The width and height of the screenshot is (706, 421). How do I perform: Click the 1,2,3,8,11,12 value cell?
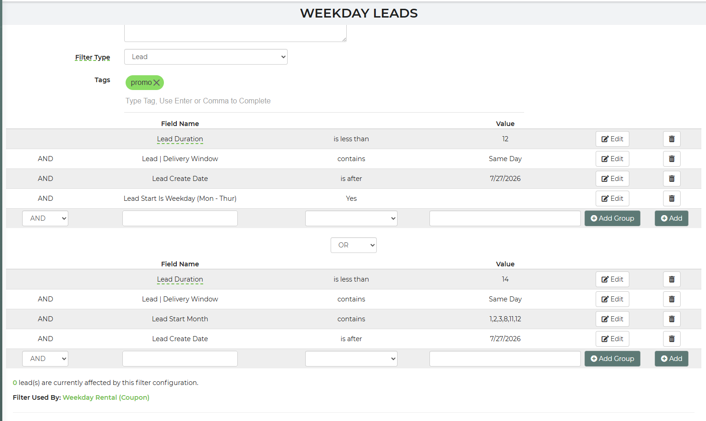click(505, 319)
